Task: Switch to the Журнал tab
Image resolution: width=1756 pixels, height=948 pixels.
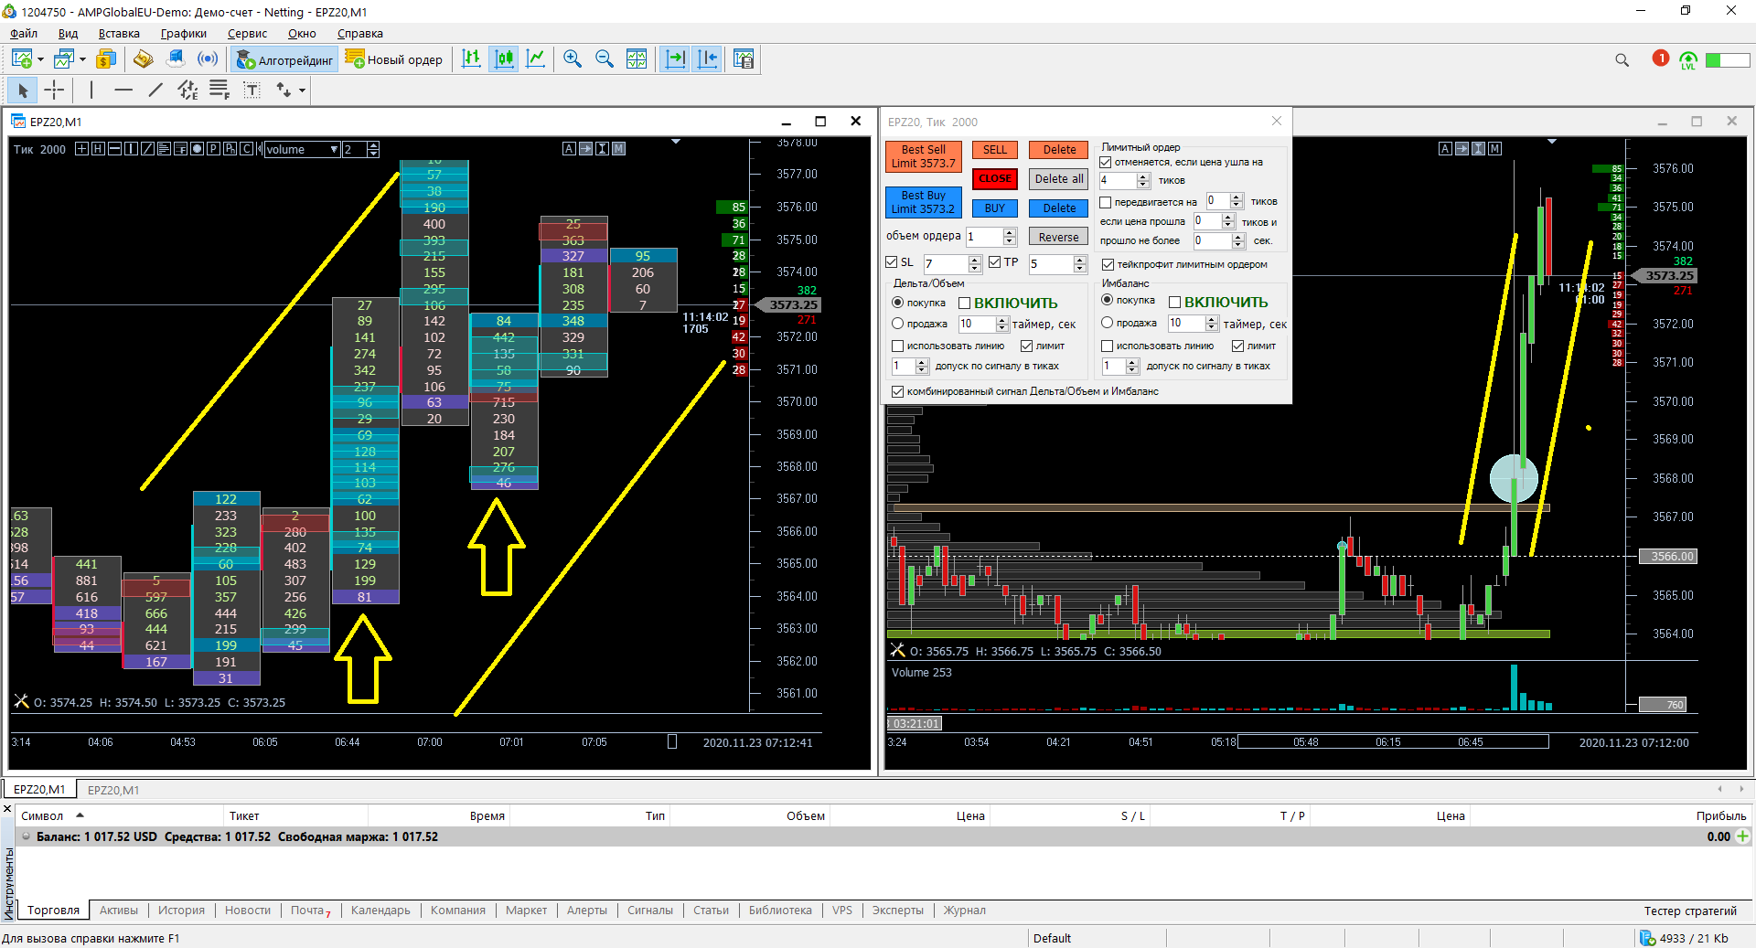Action: 965,911
